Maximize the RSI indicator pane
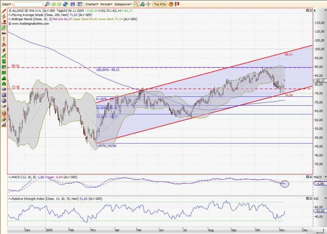 pyautogui.click(x=308, y=198)
